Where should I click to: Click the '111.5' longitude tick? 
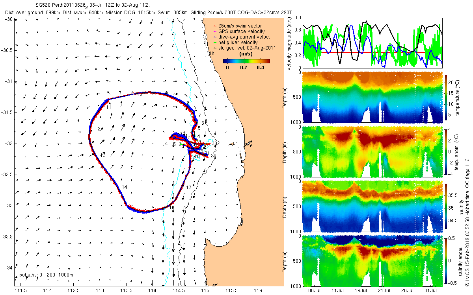(x=20, y=290)
